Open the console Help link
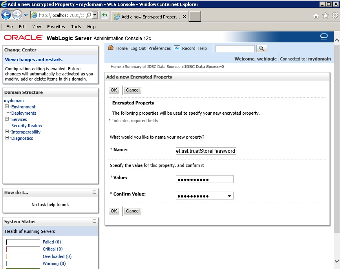Viewport: 340px width, 269px height. (202, 48)
